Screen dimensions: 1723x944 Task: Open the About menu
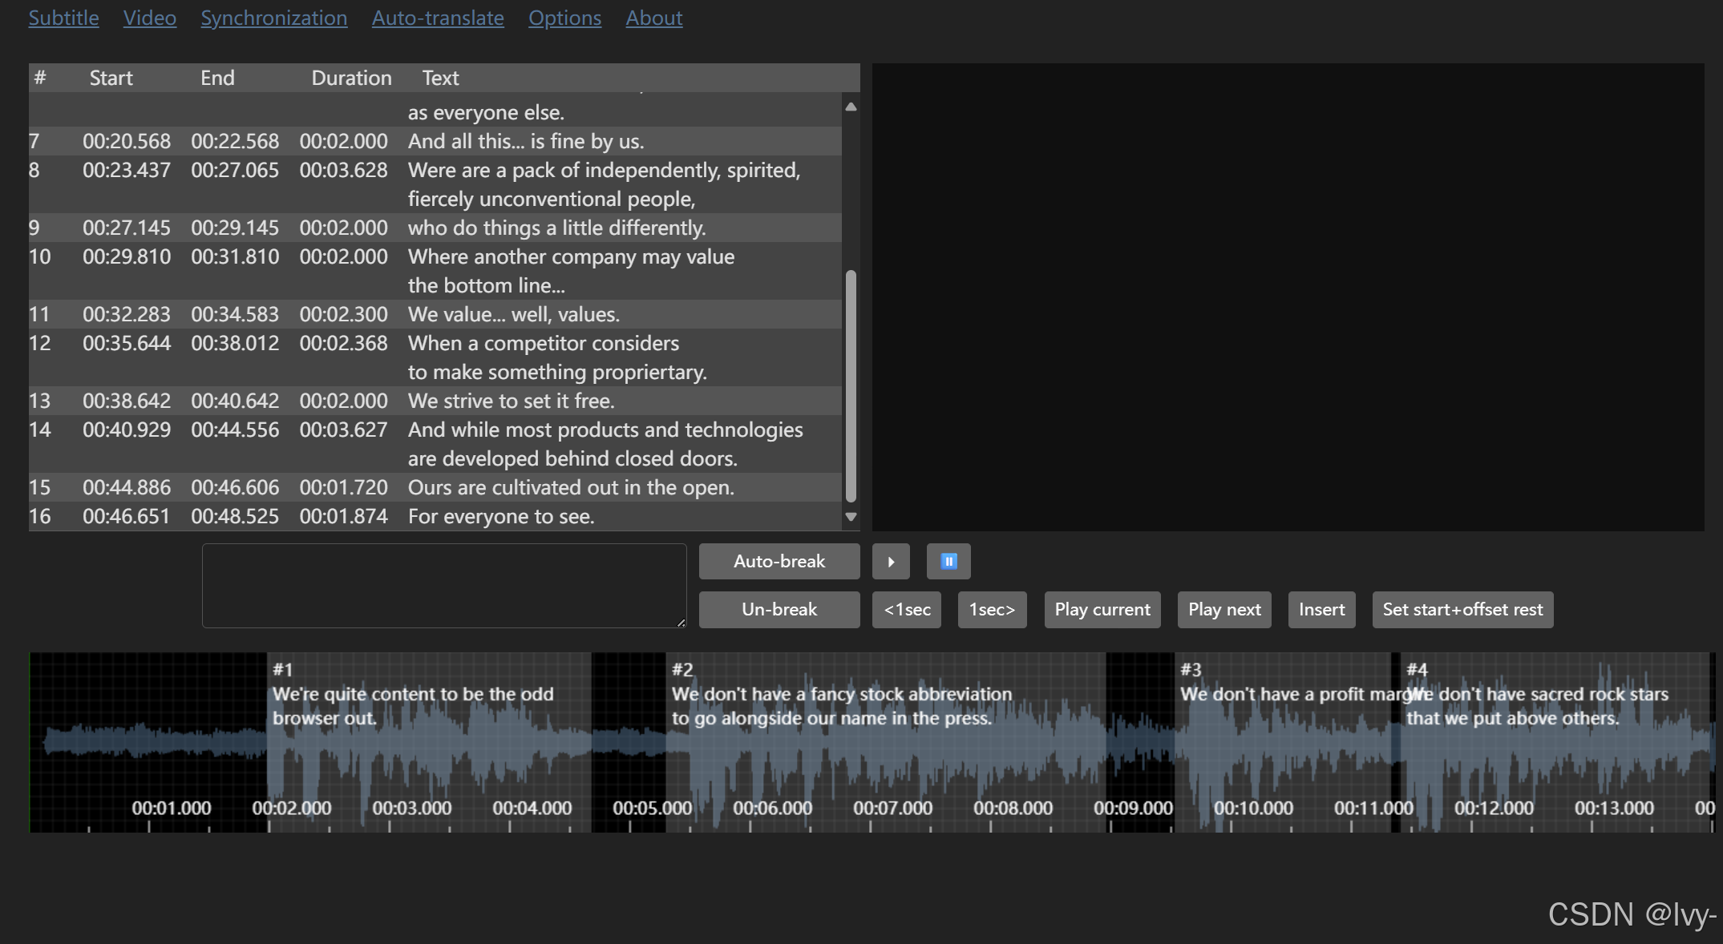click(653, 18)
